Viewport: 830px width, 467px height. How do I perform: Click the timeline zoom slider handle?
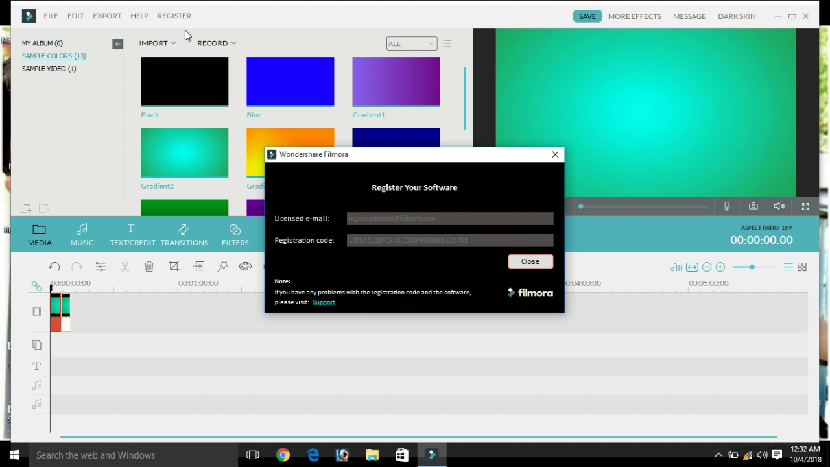(x=752, y=267)
